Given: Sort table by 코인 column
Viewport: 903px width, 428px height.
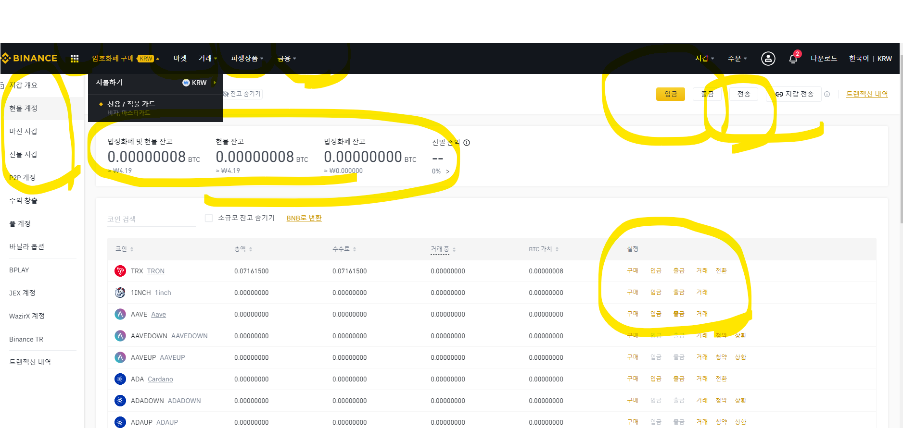Looking at the screenshot, I should pos(125,249).
